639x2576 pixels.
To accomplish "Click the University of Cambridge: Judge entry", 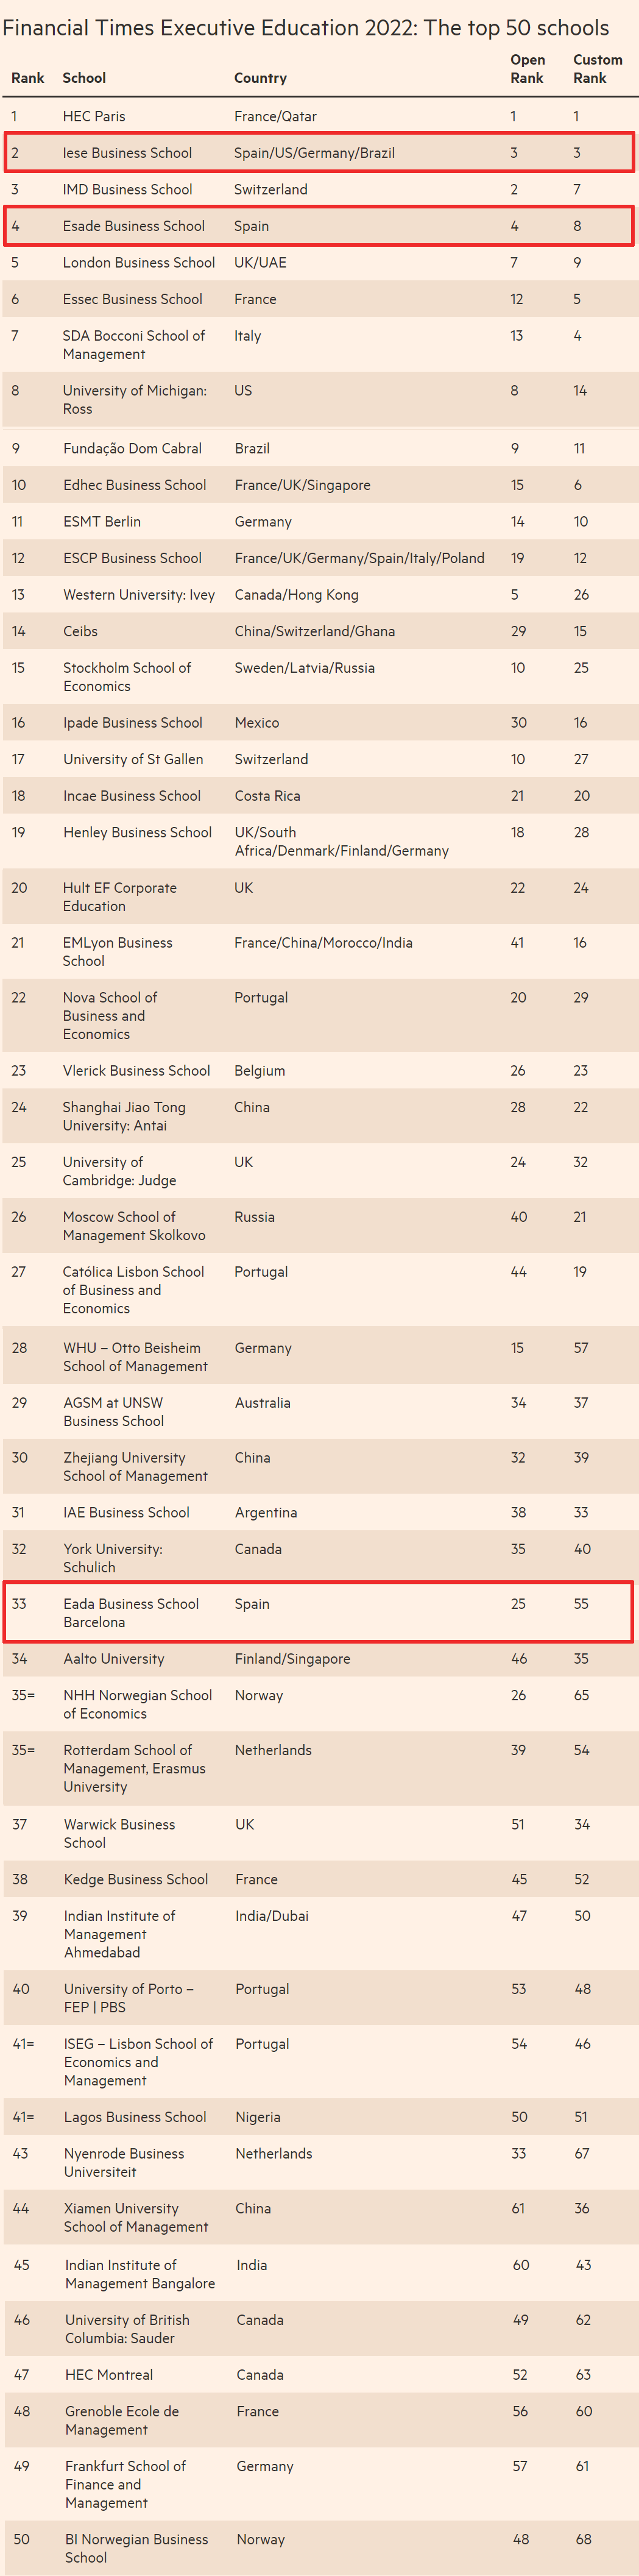I will pyautogui.click(x=119, y=1171).
